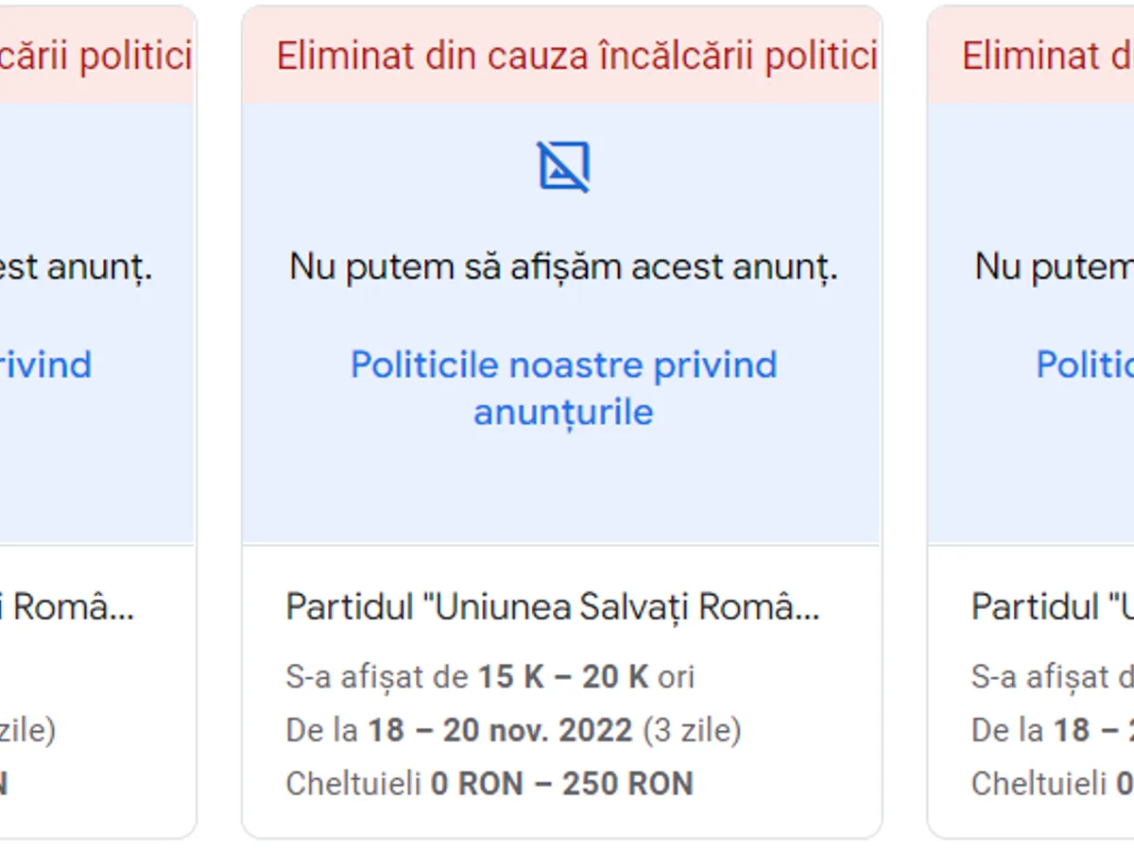
Task: Click the 'S-a afișat de 15 K – 20 K ori' line
Action: (x=490, y=676)
